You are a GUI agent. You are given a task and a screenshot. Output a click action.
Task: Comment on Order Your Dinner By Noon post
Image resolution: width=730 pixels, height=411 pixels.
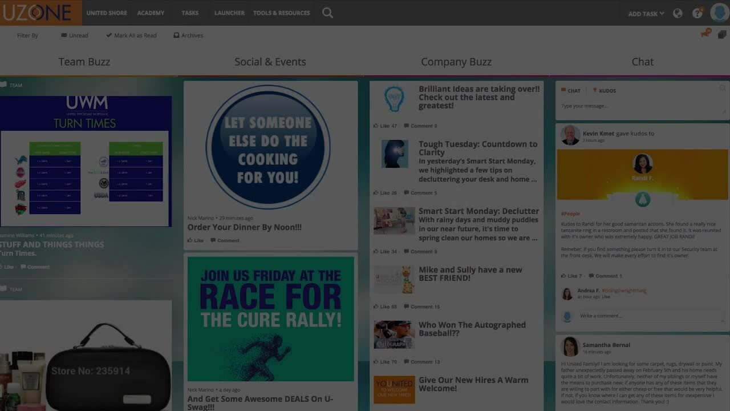pos(225,240)
